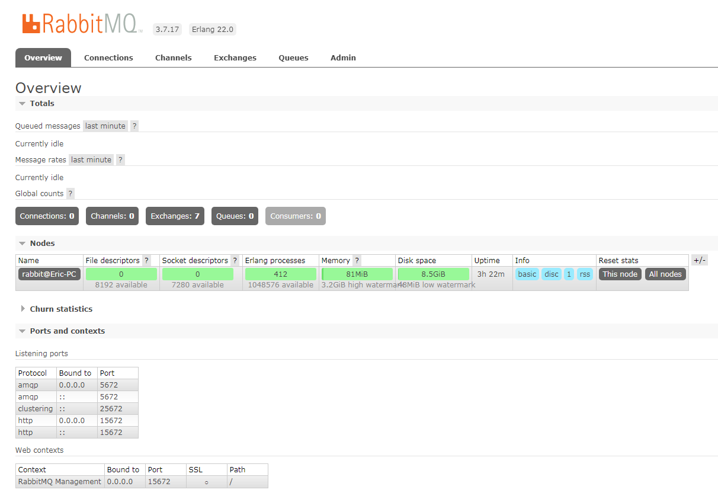The width and height of the screenshot is (718, 496).
Task: Click the Exchanges: 7 count button
Action: tap(175, 216)
